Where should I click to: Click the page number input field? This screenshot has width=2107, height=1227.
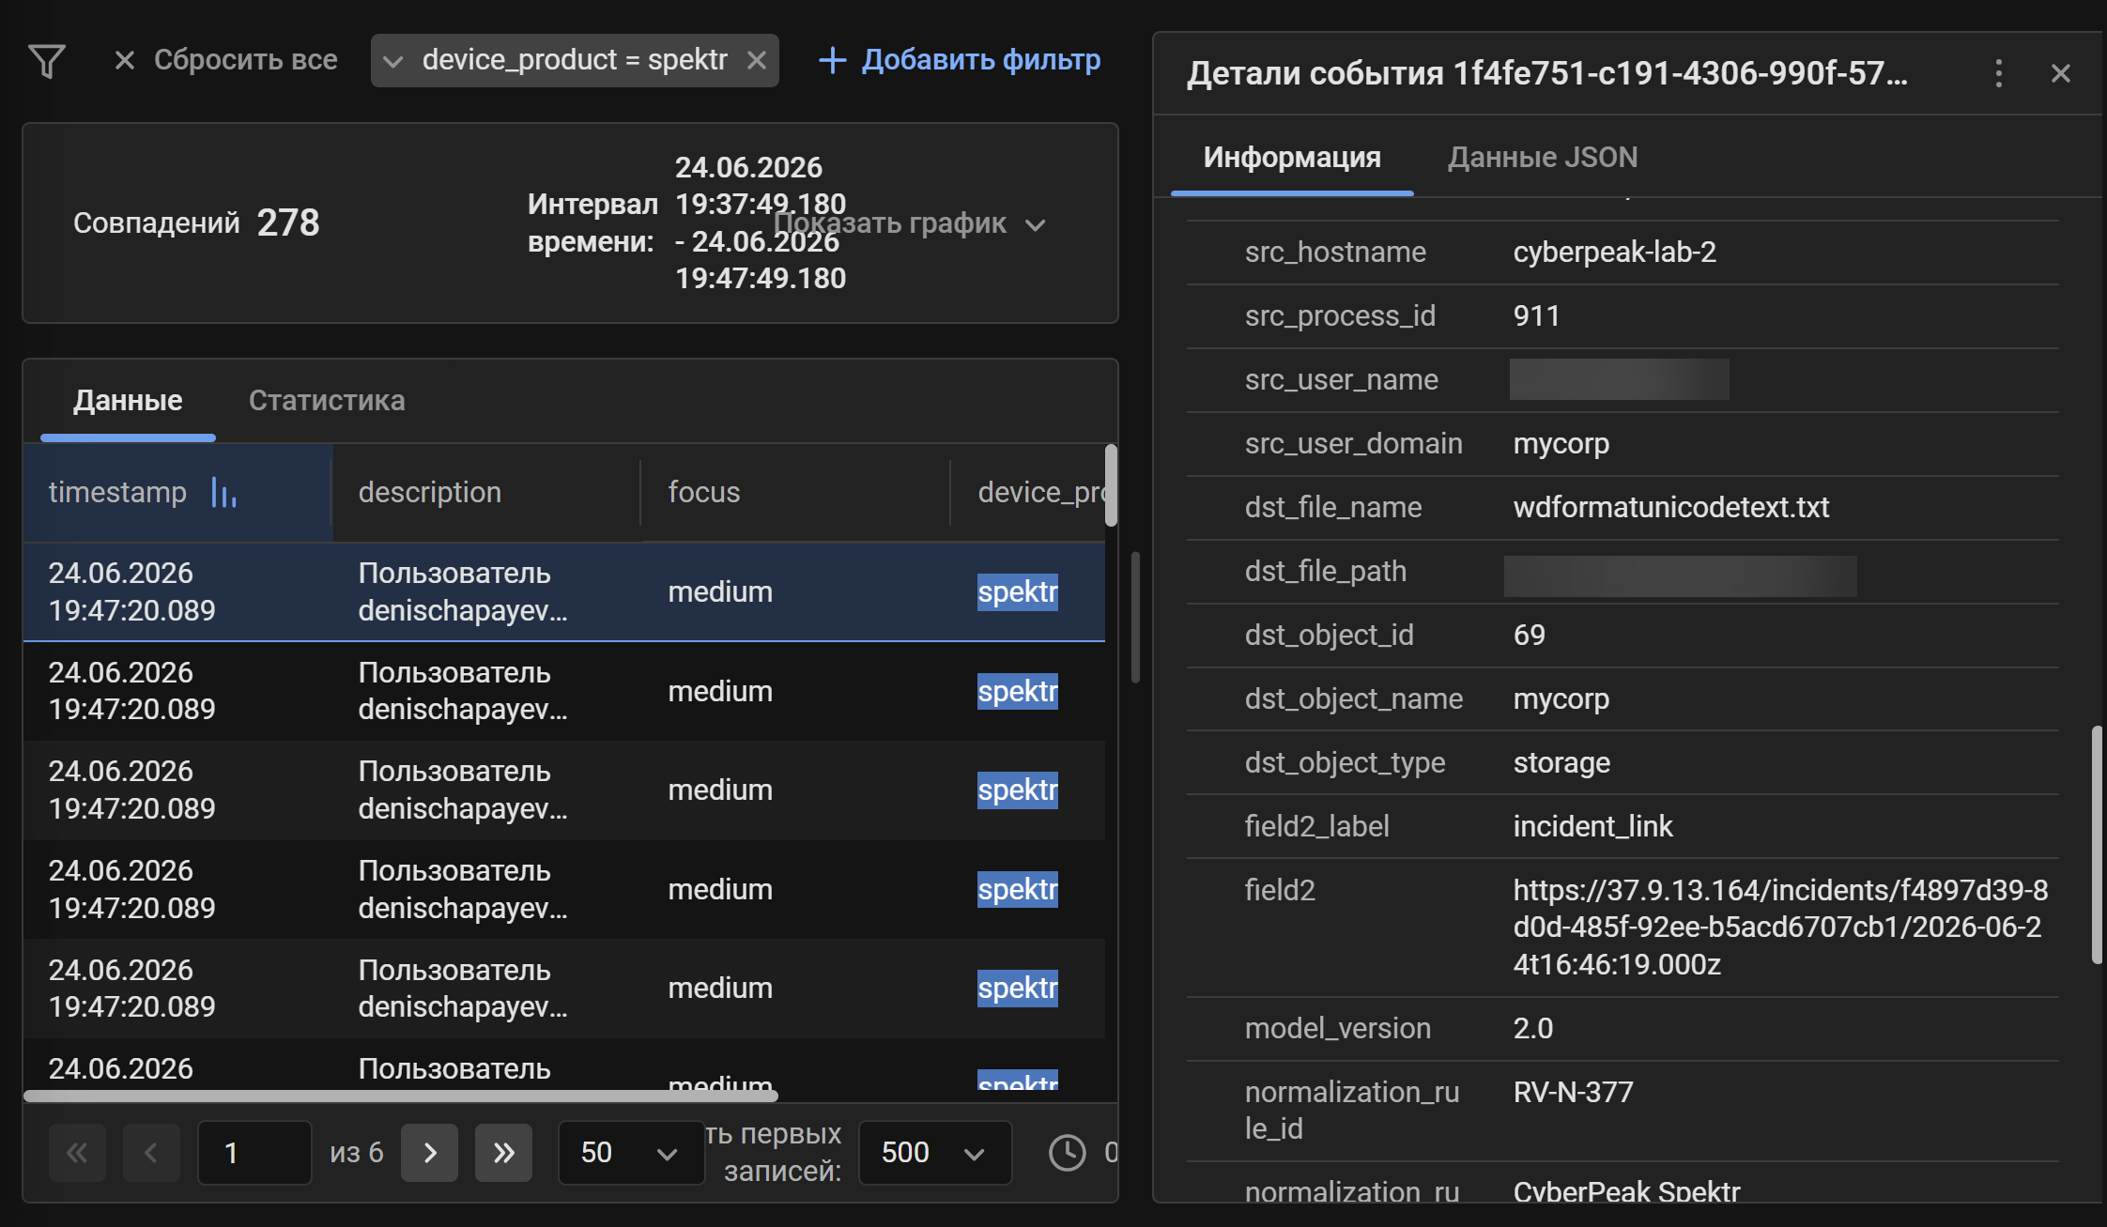[254, 1153]
